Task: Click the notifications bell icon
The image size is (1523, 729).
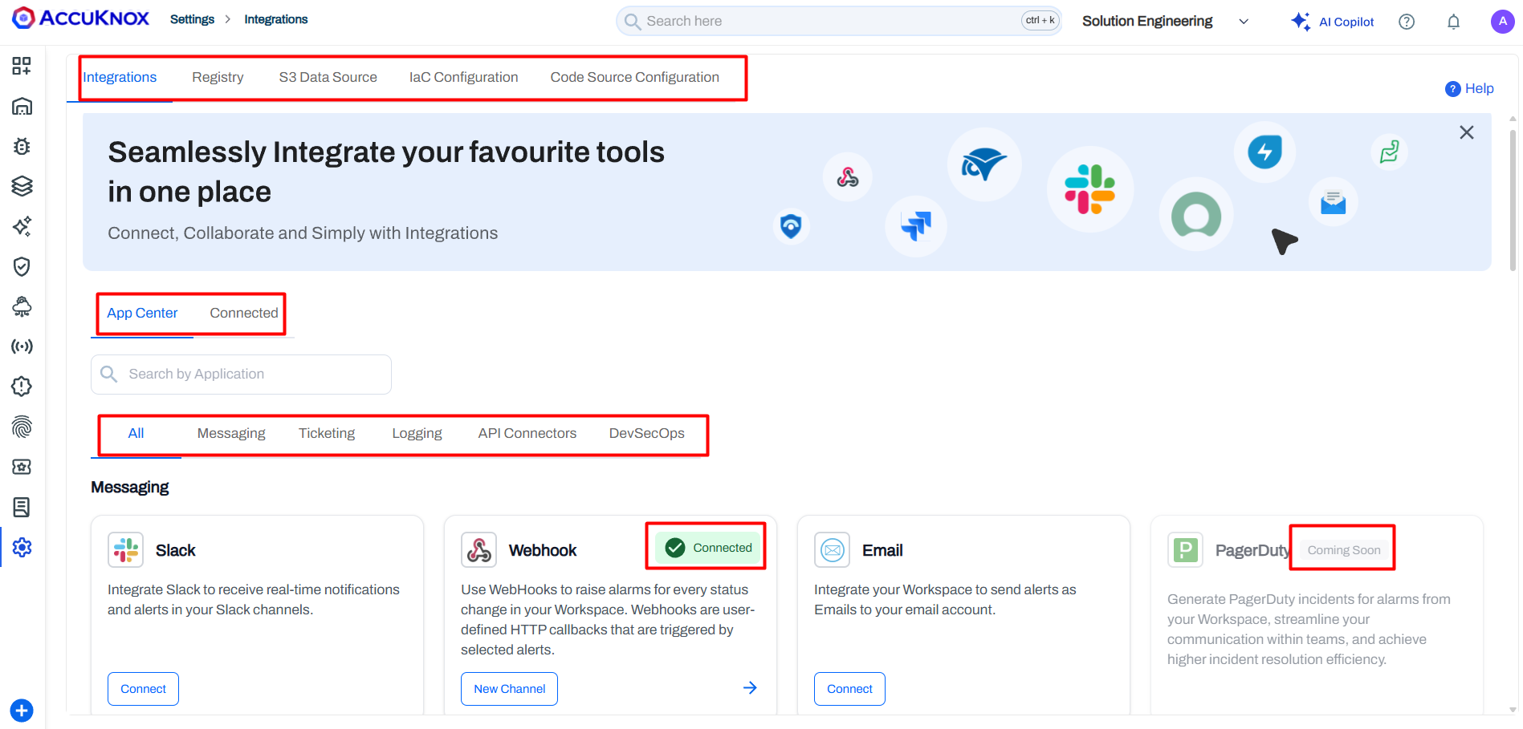Action: [x=1453, y=21]
